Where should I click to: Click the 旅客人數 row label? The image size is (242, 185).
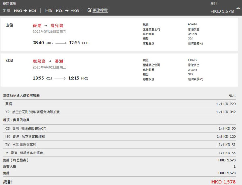[10, 166]
